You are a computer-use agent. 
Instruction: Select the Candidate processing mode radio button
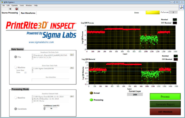click(16, 109)
